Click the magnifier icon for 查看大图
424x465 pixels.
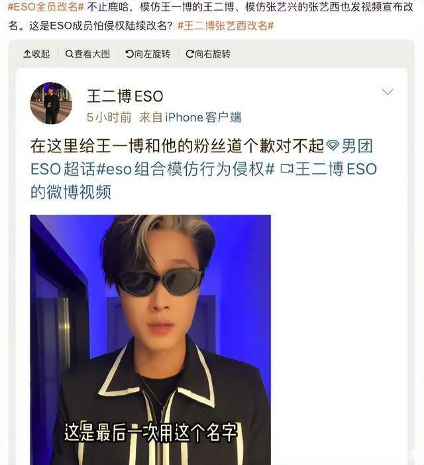tap(70, 54)
